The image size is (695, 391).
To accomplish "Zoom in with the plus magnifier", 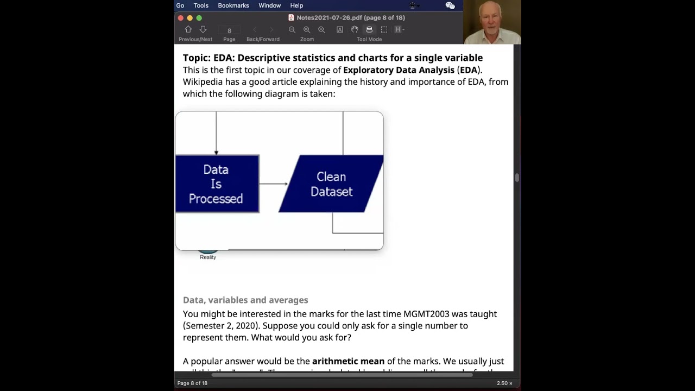I will (x=321, y=30).
